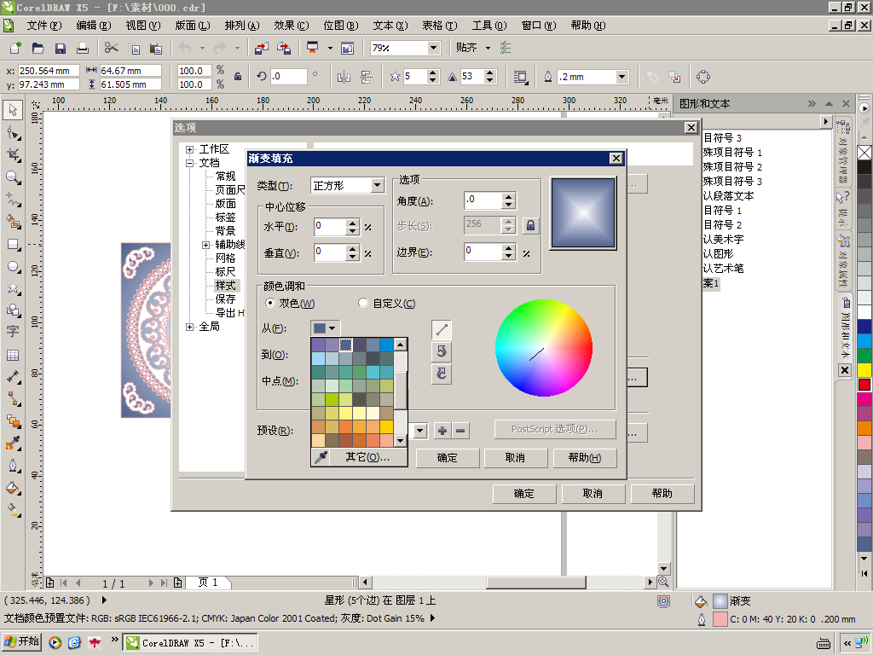Screen dimensions: 873x655
Task: Open the 视图 View menu
Action: tap(143, 26)
